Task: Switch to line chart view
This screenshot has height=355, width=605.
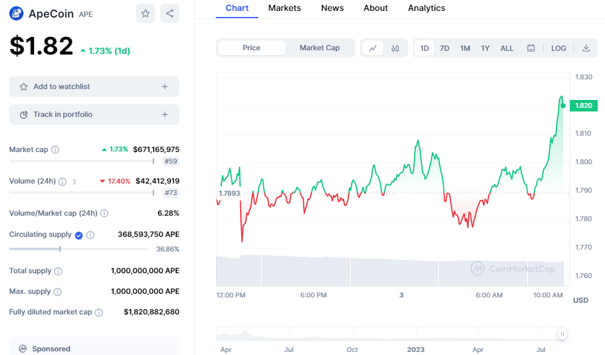Action: pos(373,48)
